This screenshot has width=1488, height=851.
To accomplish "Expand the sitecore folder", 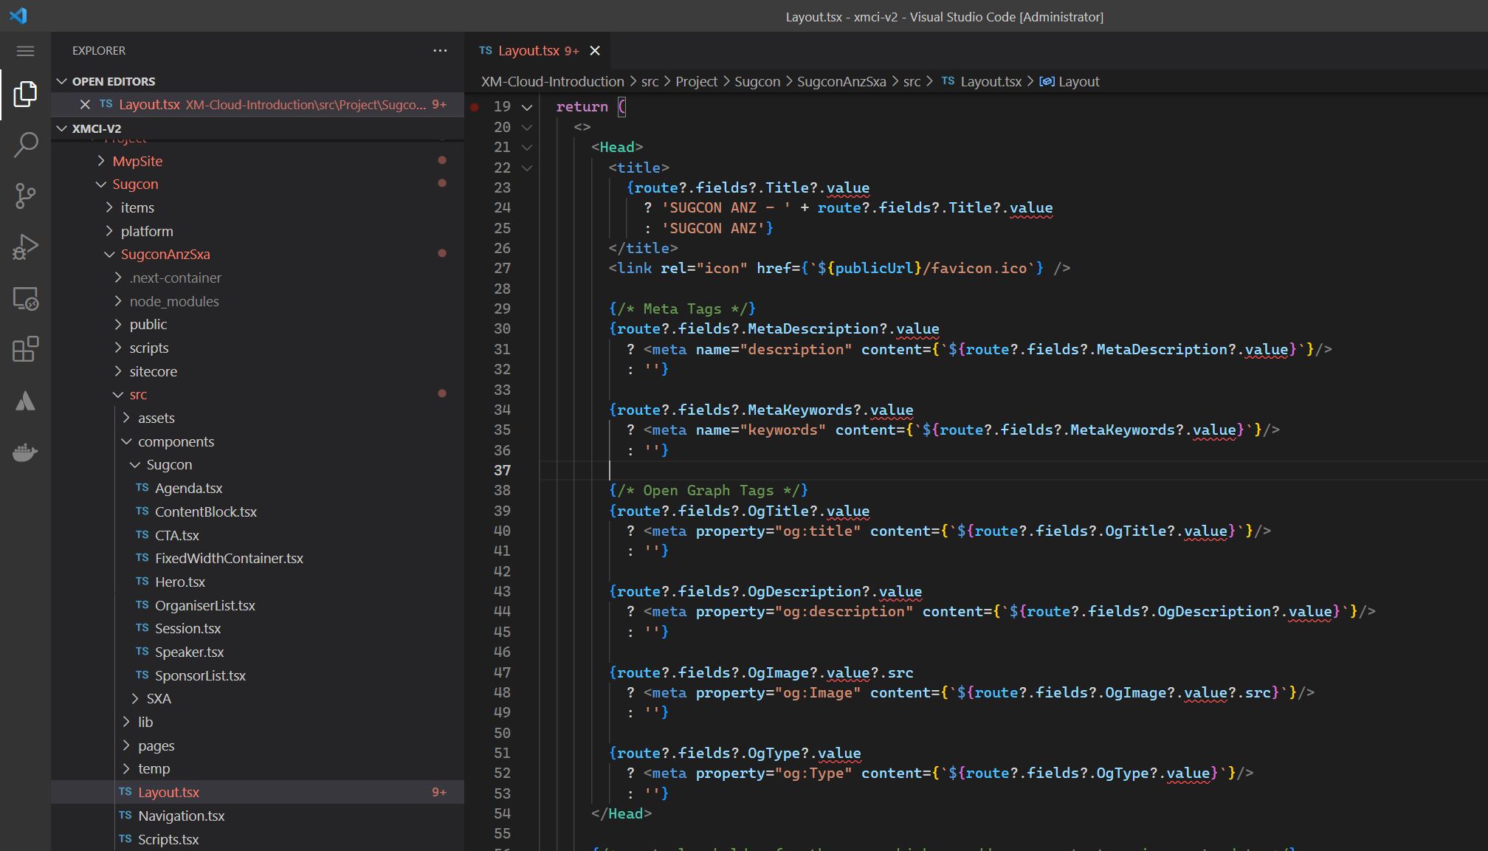I will pyautogui.click(x=119, y=372).
